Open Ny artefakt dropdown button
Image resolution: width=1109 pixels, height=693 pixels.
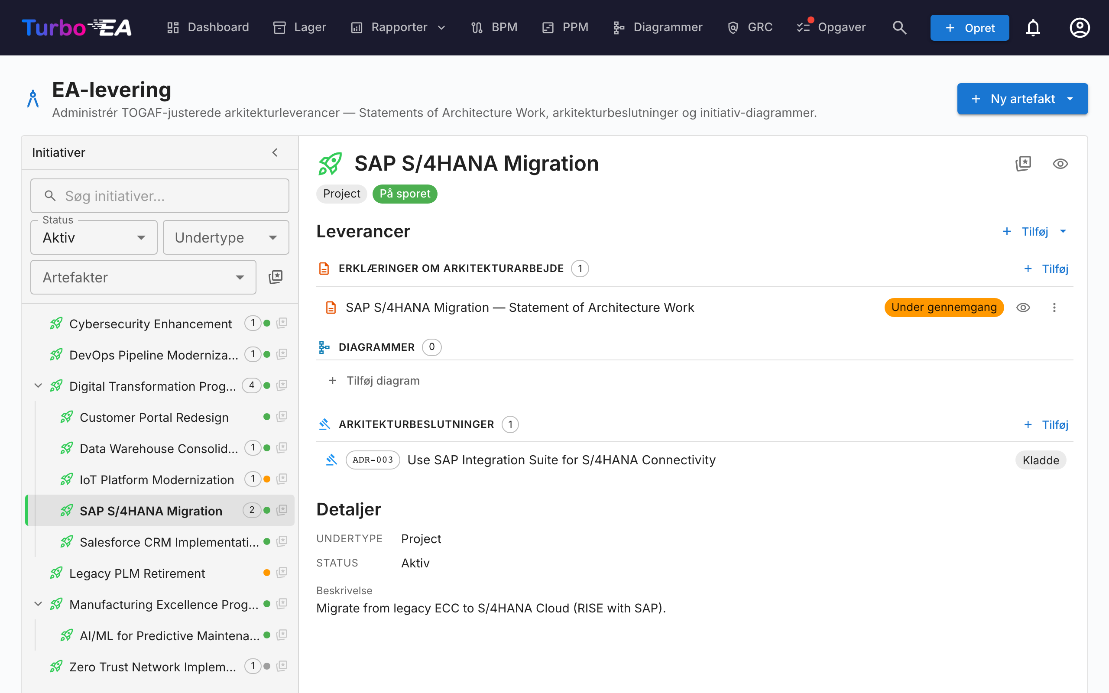1022,99
